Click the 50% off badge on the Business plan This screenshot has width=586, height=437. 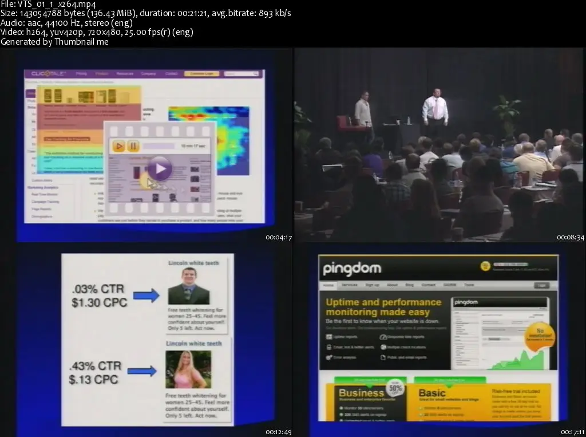click(395, 388)
